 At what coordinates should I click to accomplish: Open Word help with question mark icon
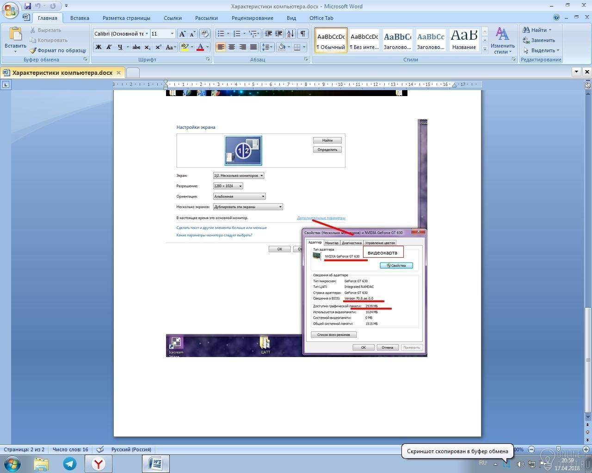tap(556, 18)
